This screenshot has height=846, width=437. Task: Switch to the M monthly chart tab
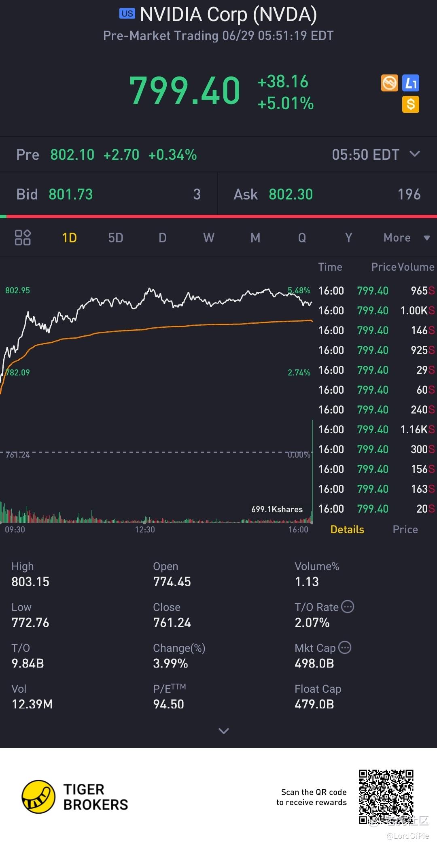255,237
